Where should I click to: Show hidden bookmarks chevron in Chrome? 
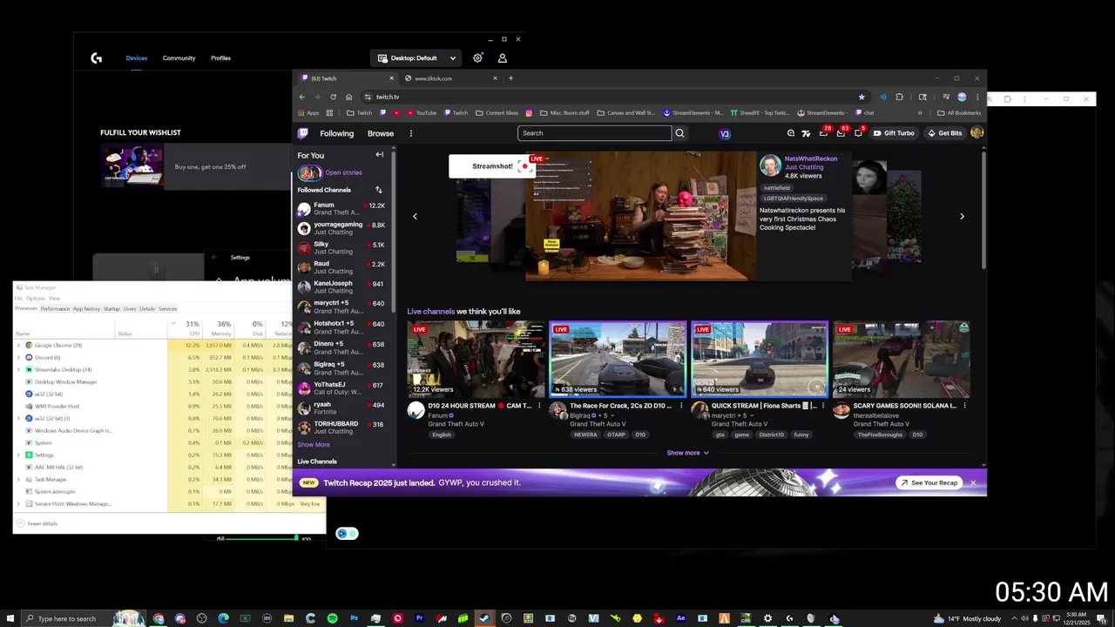pos(920,113)
